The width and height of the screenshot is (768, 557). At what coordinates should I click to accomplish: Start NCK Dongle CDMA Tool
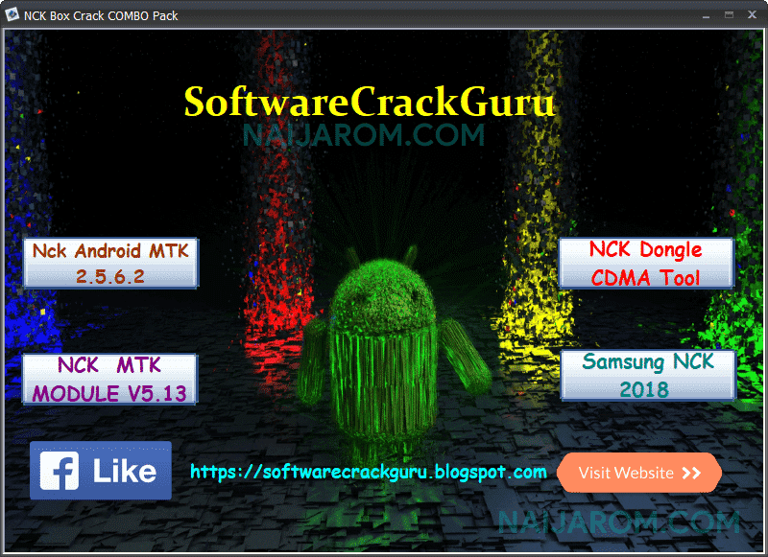pyautogui.click(x=646, y=263)
